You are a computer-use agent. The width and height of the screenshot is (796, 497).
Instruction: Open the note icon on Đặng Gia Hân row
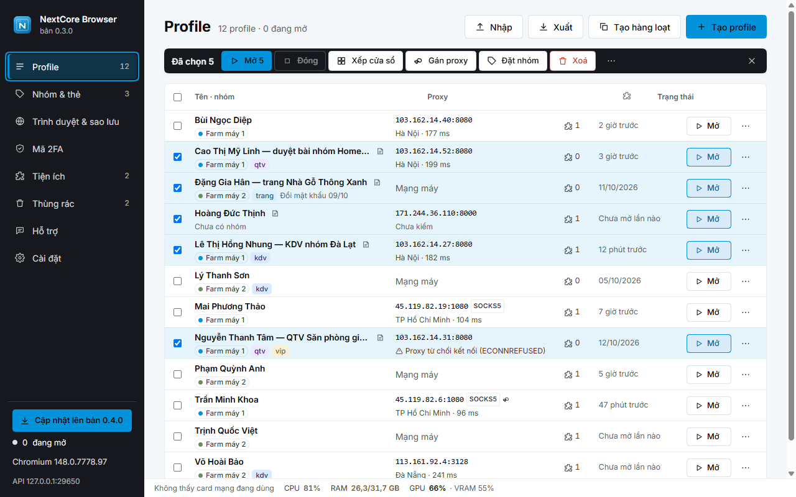pos(377,183)
